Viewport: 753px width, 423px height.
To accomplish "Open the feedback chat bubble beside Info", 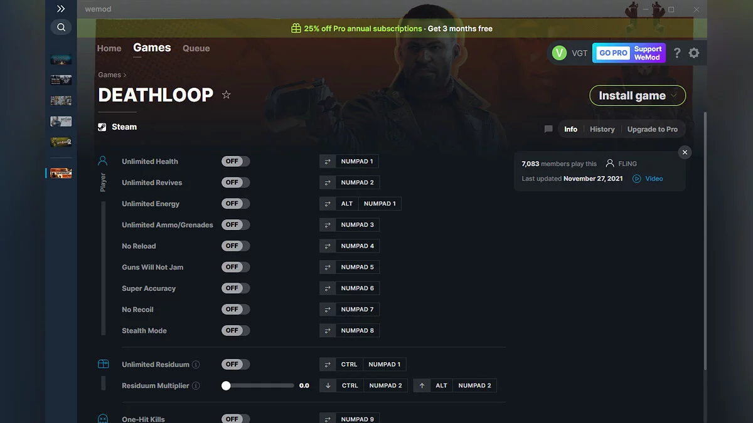I will 548,129.
